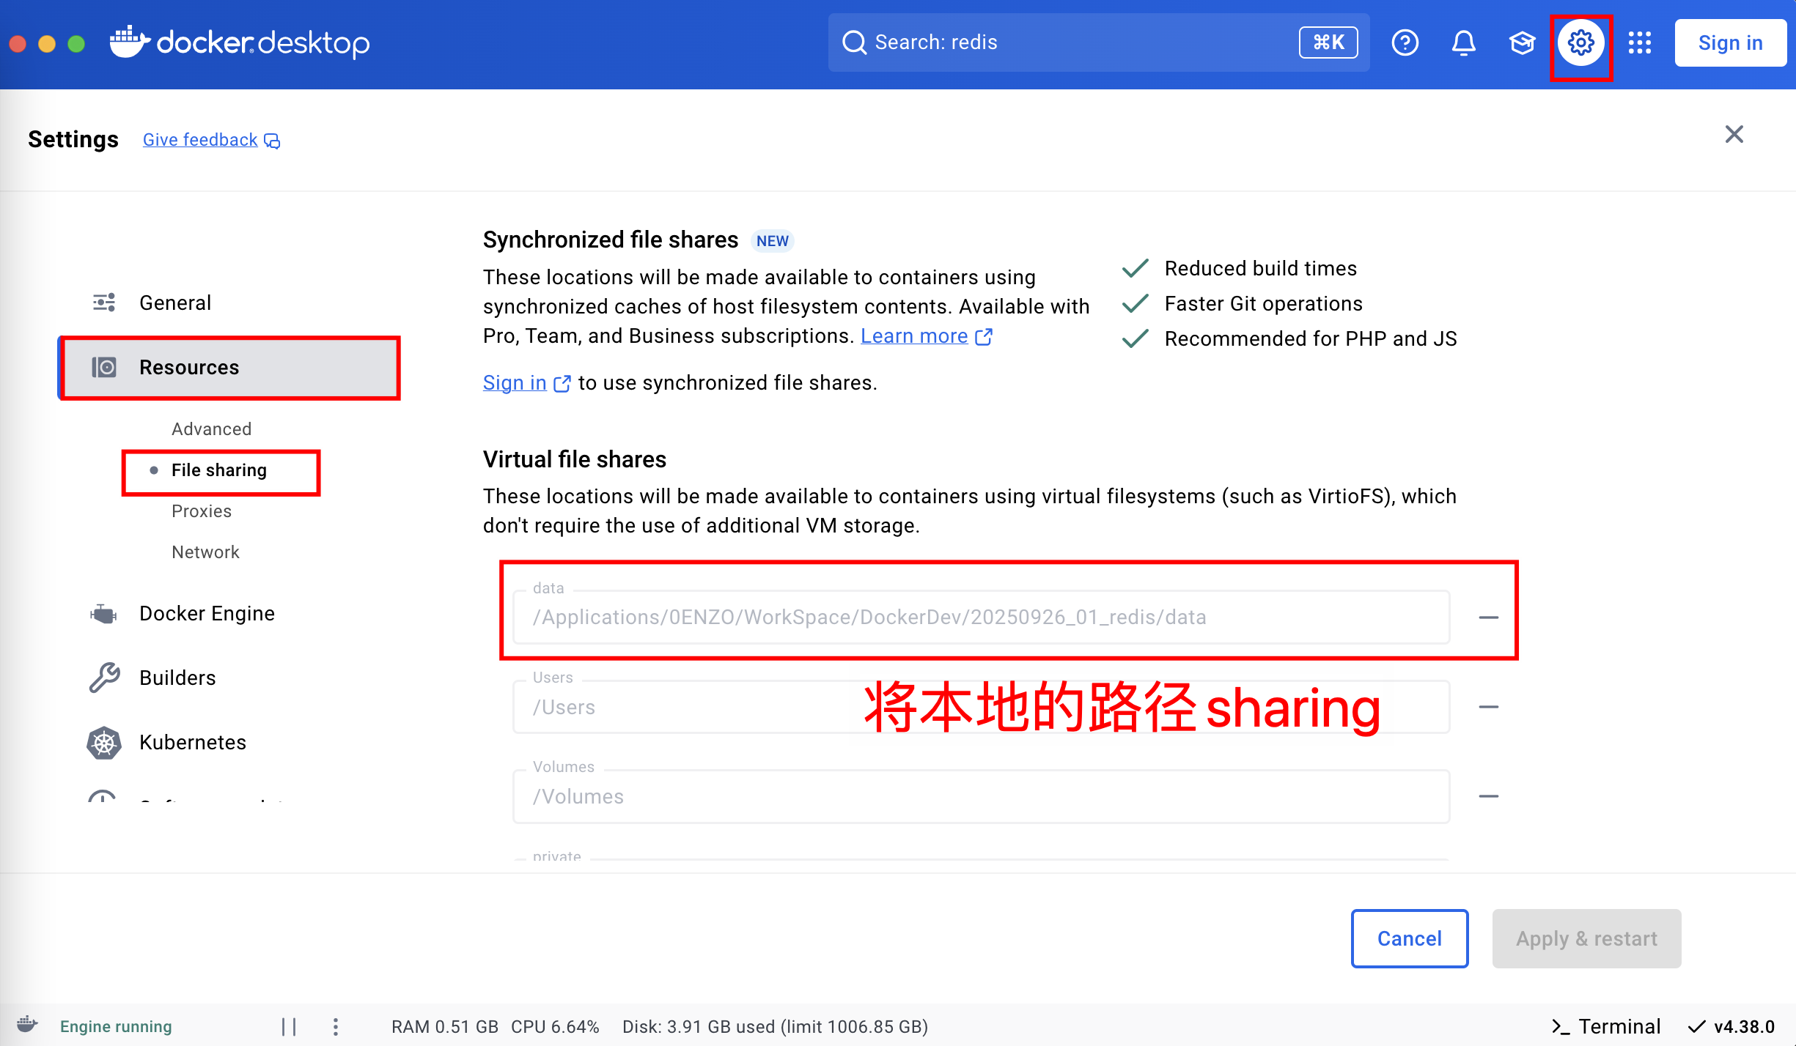Click the Synchronized file shares heading
Screen dimensions: 1796x1046
tap(610, 240)
